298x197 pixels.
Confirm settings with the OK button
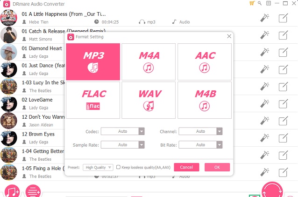point(217,167)
